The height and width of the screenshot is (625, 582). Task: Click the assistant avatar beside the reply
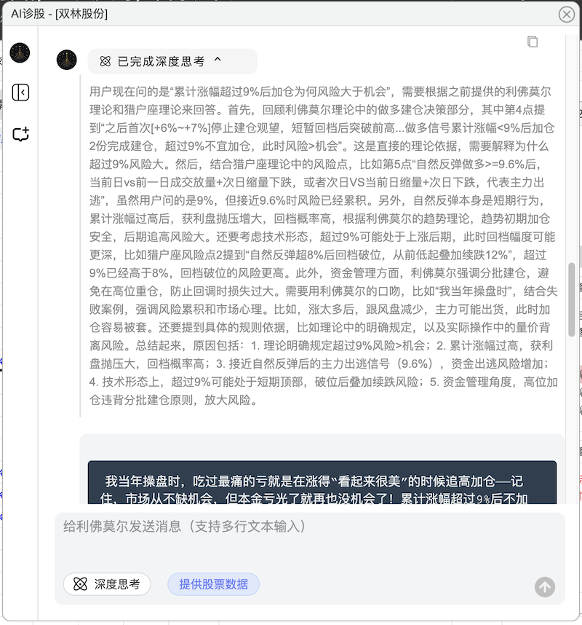tap(67, 60)
